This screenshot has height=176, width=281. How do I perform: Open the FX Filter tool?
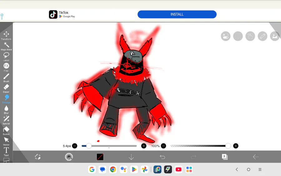[x=6, y=67]
